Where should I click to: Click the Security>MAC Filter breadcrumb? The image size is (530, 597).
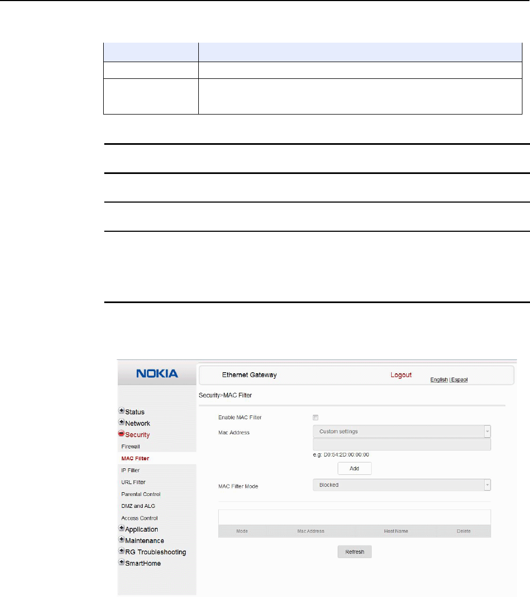tap(225, 395)
